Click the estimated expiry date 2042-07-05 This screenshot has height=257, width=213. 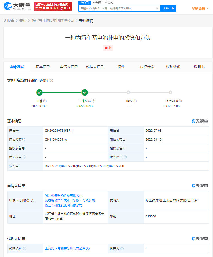[171, 106]
